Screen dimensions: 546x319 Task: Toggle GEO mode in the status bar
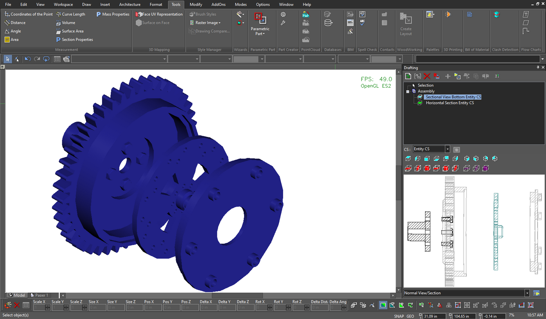(x=410, y=316)
